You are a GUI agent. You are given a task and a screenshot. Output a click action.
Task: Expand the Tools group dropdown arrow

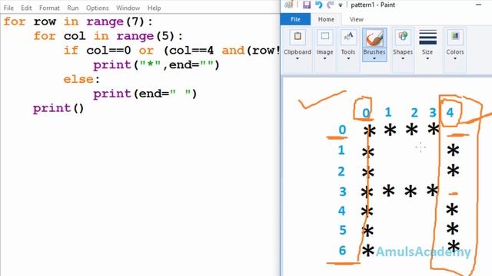click(x=348, y=59)
